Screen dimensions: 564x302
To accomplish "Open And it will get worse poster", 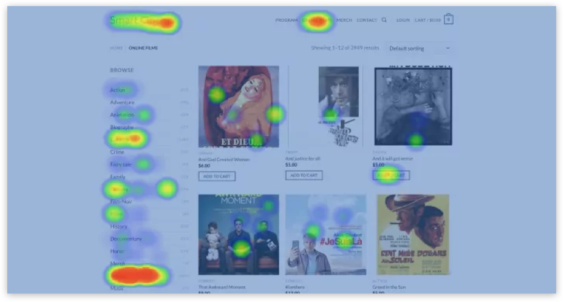I will [x=413, y=106].
